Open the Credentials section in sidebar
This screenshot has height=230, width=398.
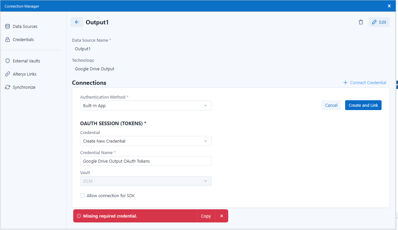point(8,39)
